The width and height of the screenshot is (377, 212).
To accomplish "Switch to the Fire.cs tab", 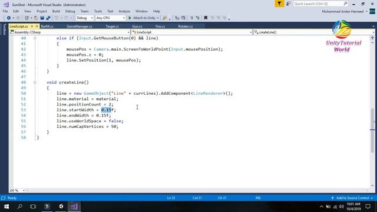I will click(160, 26).
